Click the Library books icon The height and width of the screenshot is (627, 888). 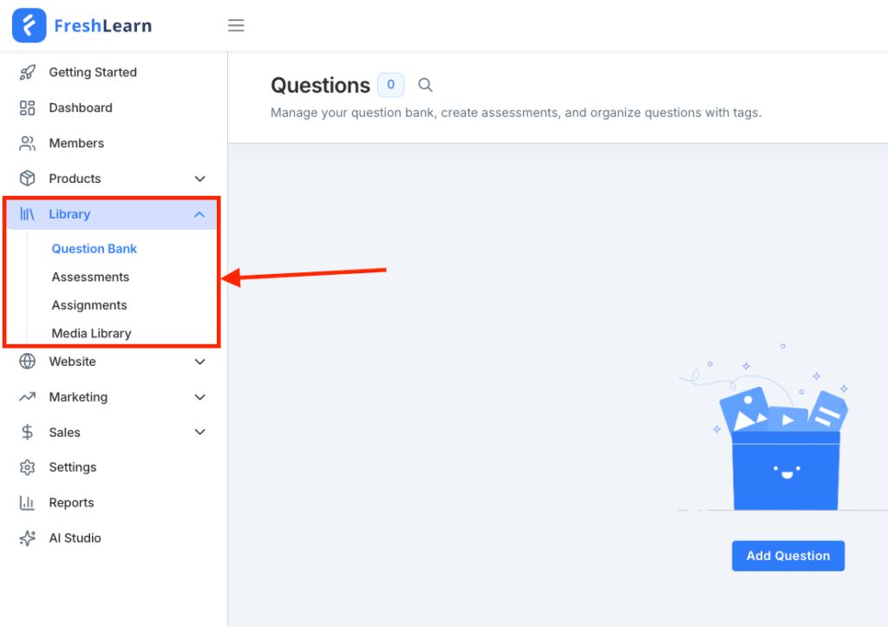(26, 214)
